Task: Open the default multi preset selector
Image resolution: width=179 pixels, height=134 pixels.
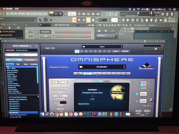Action: [x=102, y=47]
